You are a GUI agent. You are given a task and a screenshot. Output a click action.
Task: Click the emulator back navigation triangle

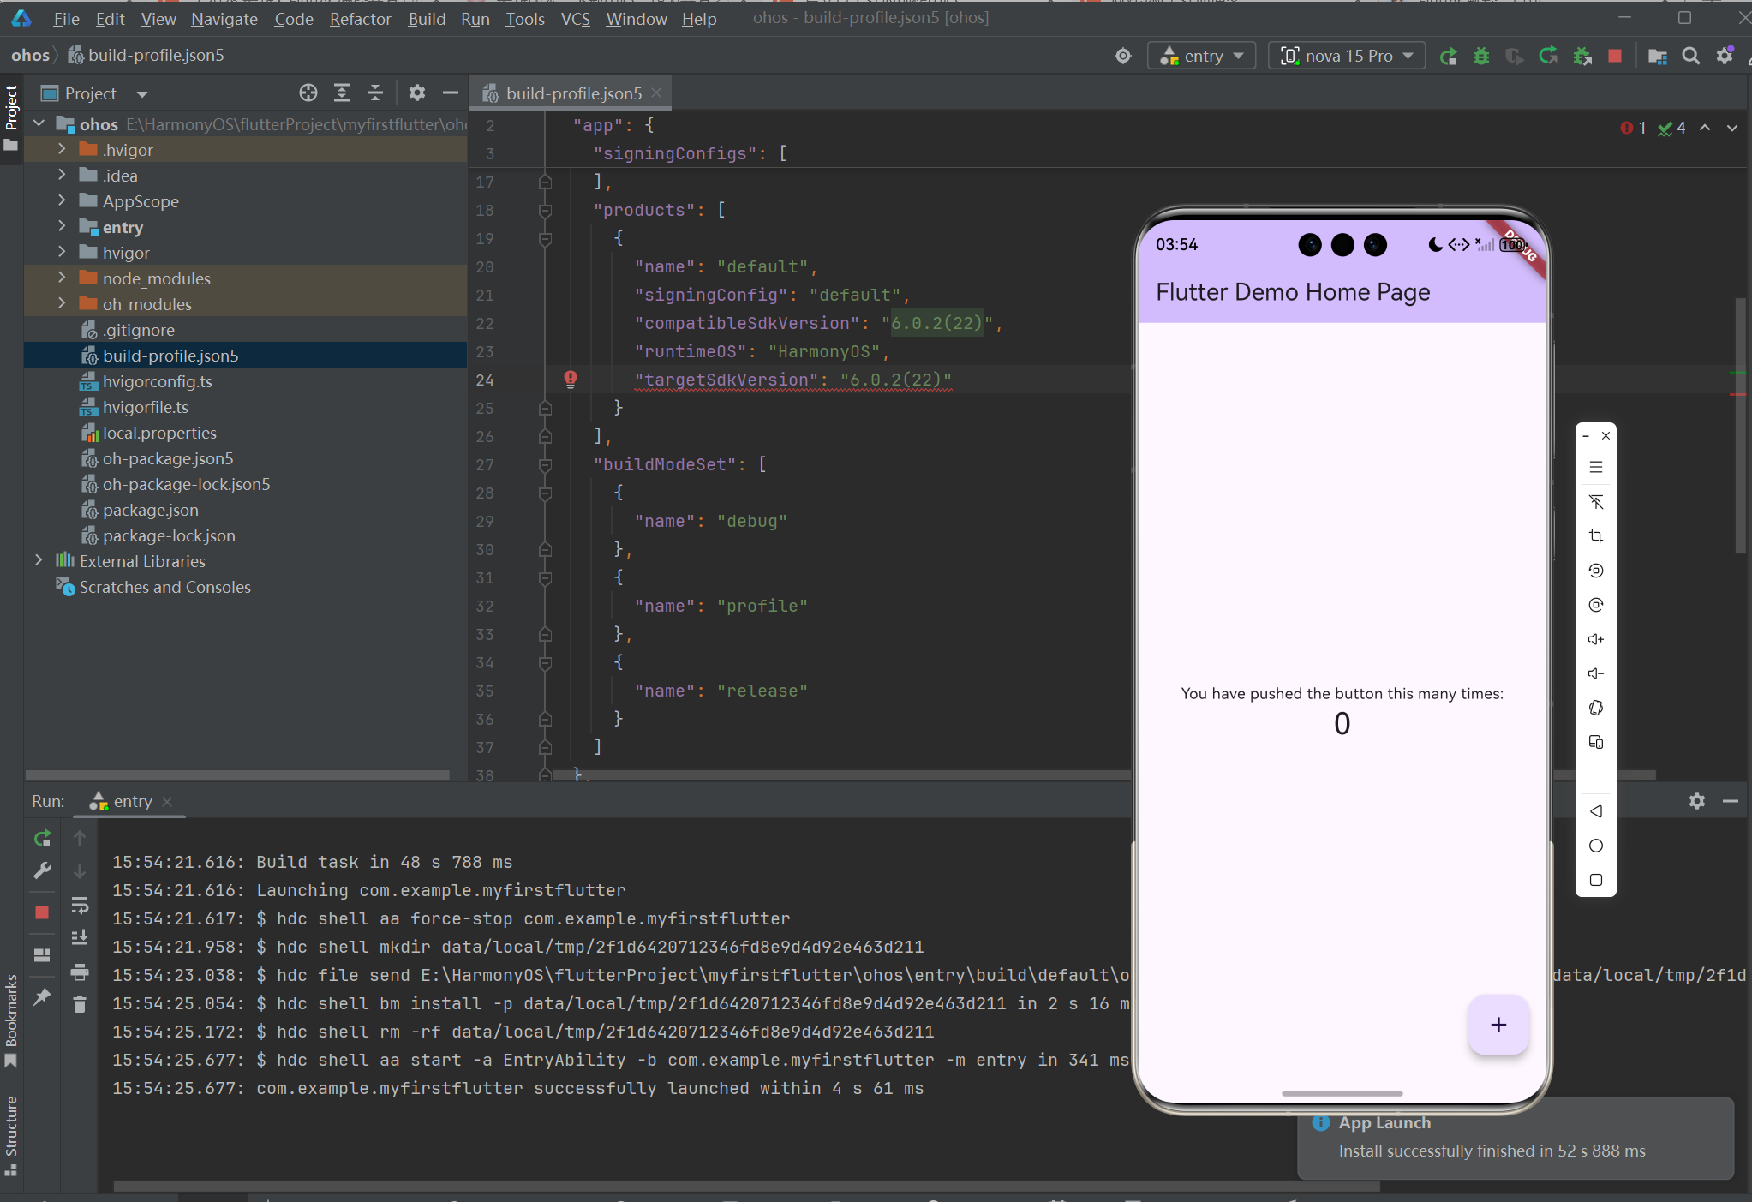1595,810
